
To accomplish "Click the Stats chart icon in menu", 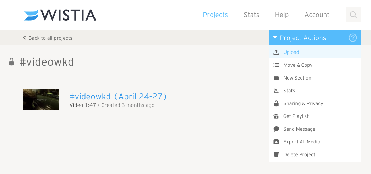I will pyautogui.click(x=276, y=91).
